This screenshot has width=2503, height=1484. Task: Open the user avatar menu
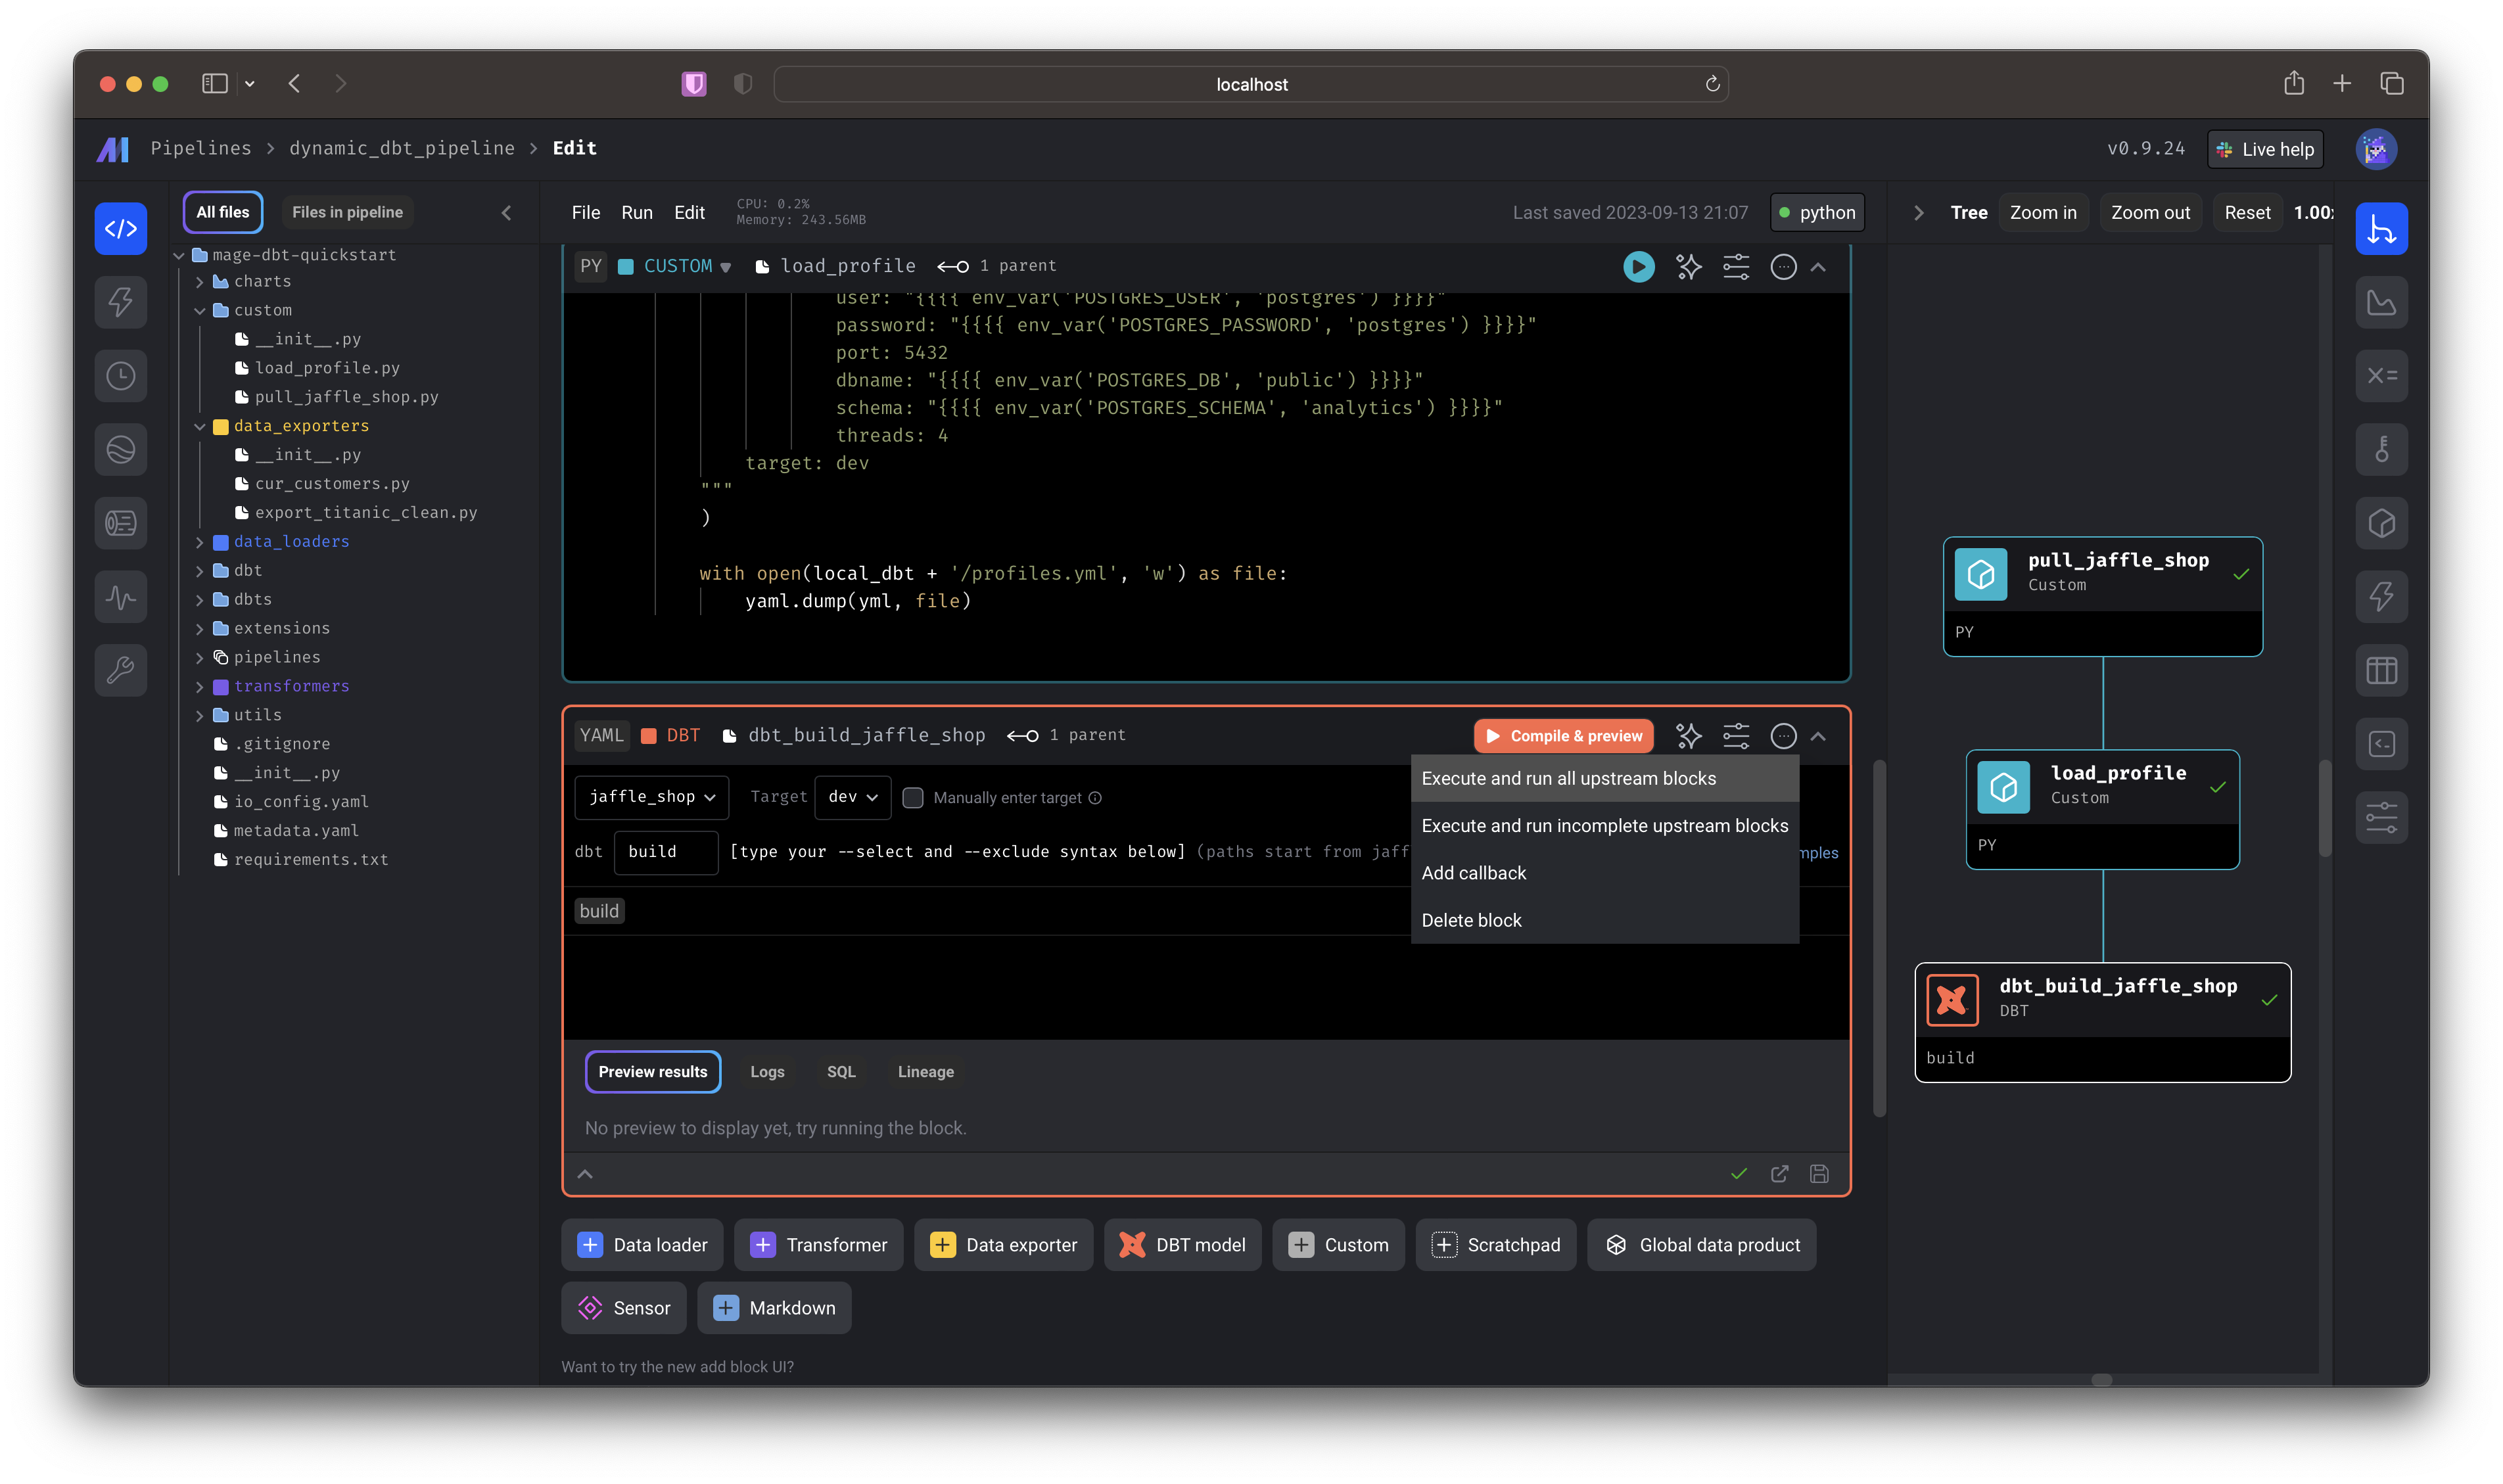tap(2376, 149)
